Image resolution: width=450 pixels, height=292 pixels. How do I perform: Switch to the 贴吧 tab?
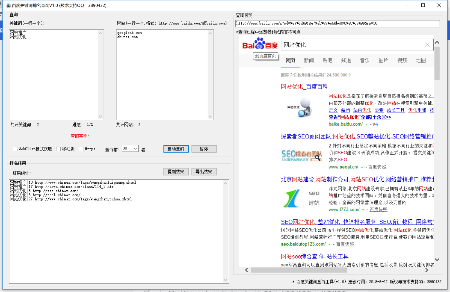pos(327,60)
